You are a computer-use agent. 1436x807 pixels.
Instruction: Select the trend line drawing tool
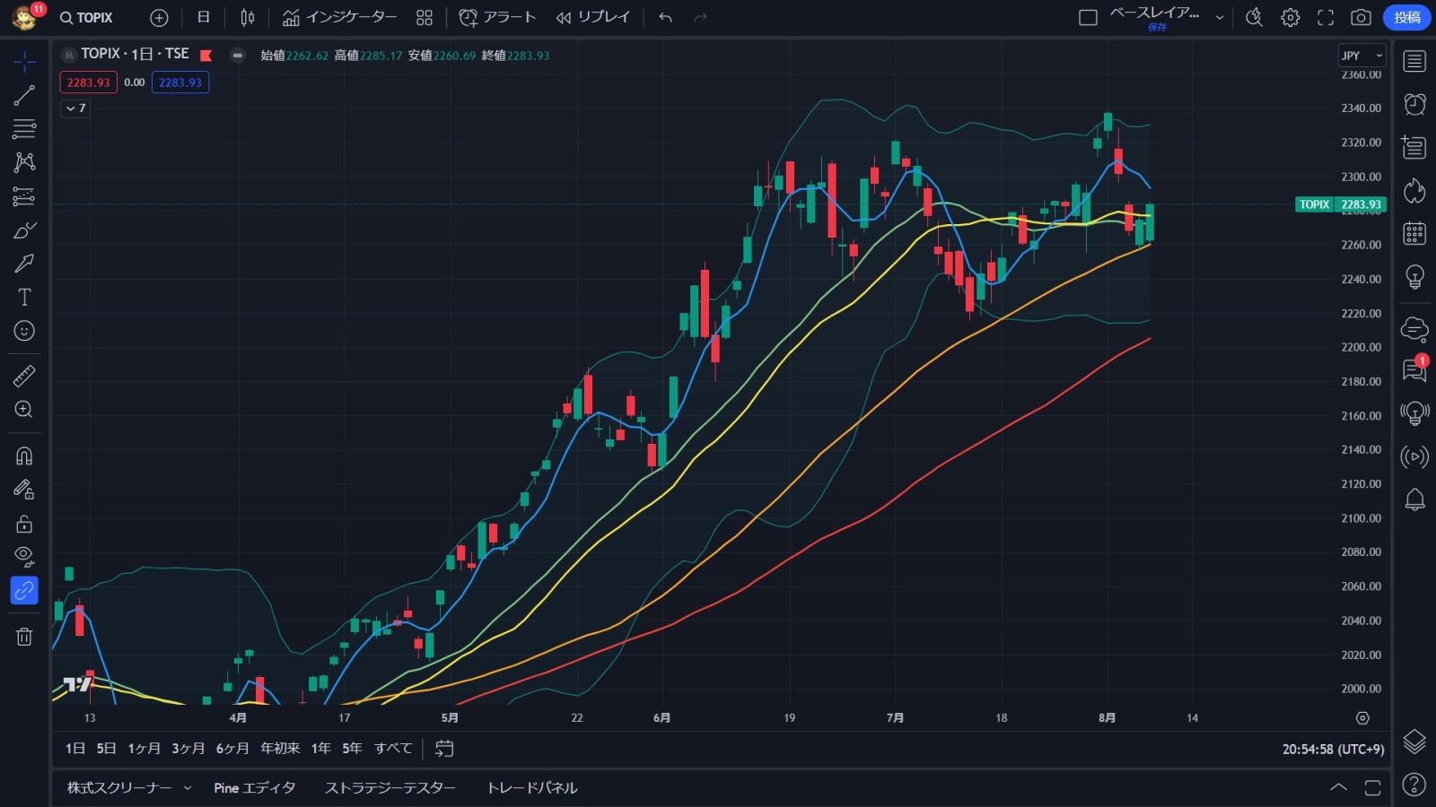tap(24, 95)
